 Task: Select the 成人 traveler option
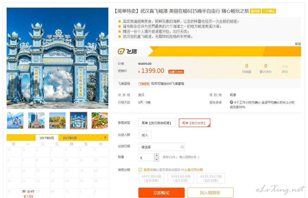[145, 135]
